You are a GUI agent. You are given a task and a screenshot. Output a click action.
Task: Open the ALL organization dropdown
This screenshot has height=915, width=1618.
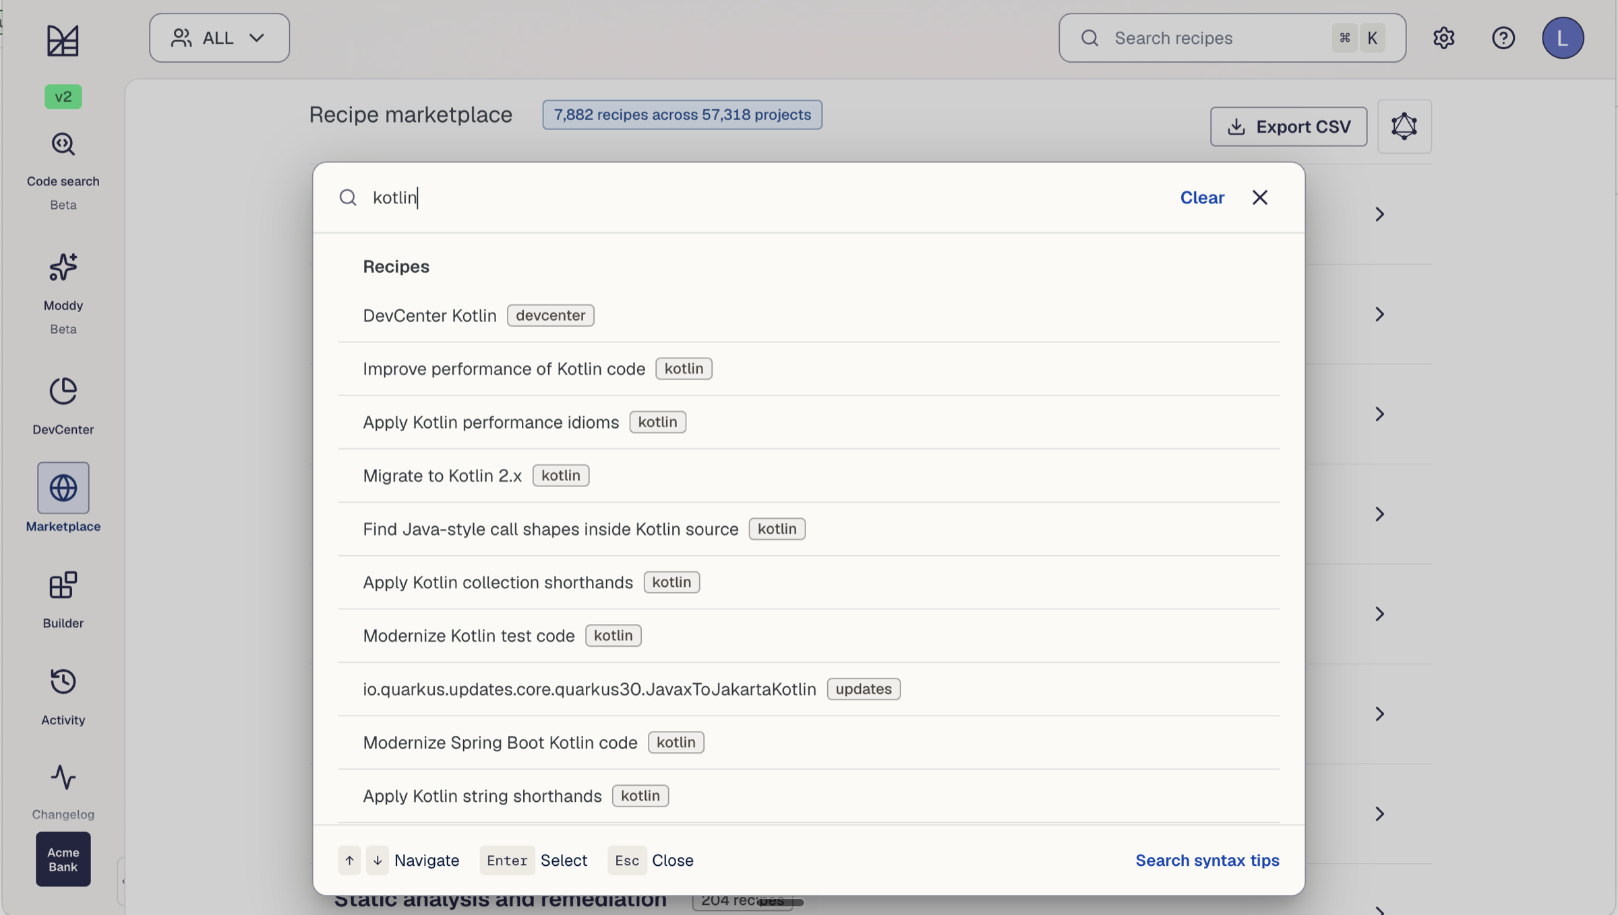pyautogui.click(x=219, y=38)
